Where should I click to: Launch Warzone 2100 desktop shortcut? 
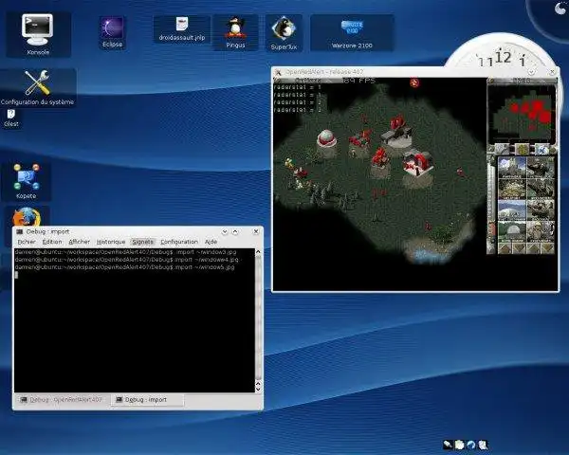[x=352, y=33]
